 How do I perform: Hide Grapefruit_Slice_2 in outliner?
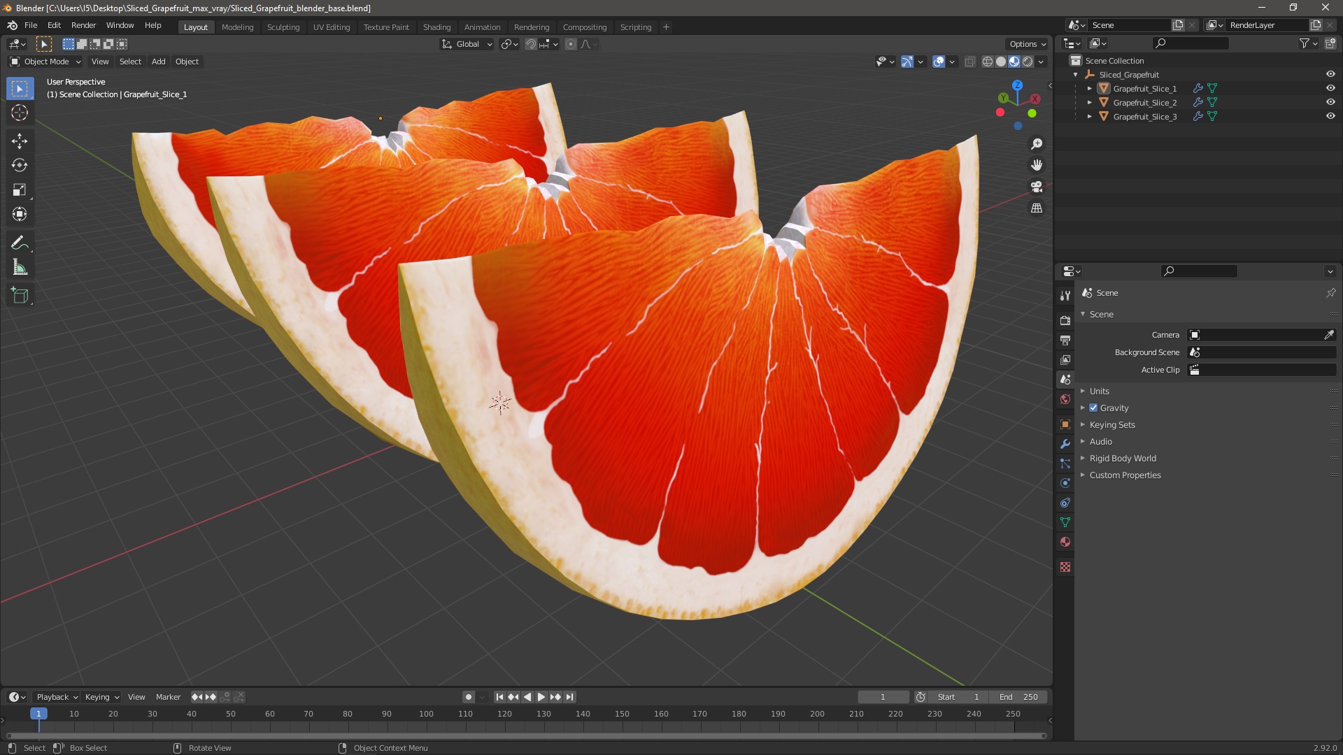pyautogui.click(x=1330, y=103)
